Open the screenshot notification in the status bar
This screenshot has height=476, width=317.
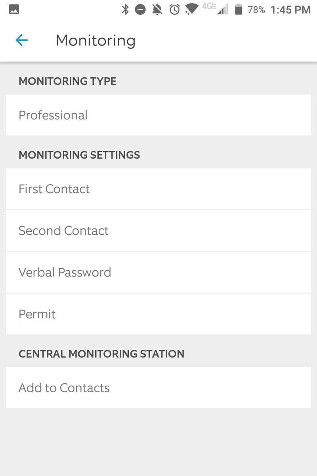pyautogui.click(x=13, y=10)
